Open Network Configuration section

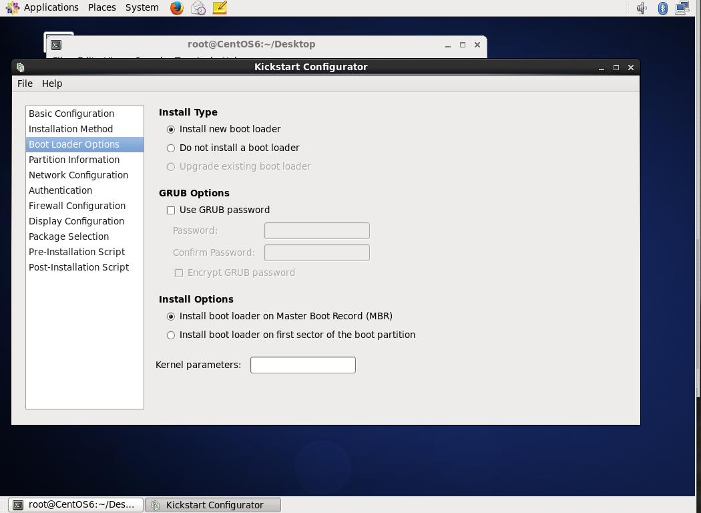click(85, 175)
